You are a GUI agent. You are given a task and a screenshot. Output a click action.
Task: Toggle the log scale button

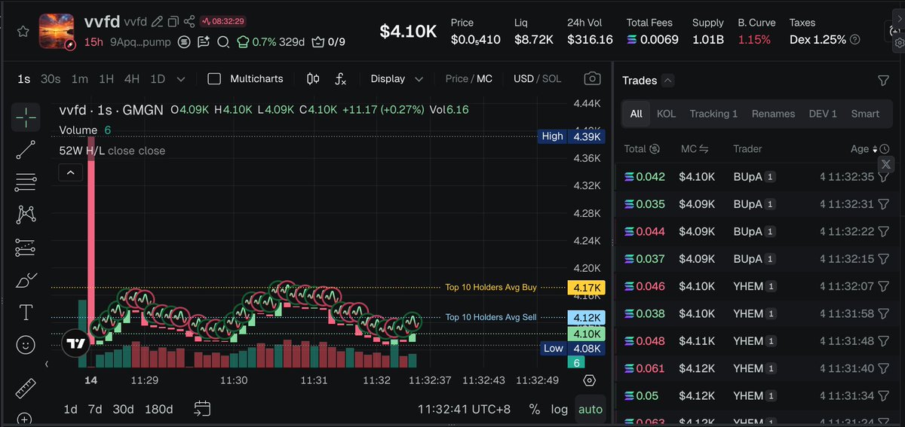click(559, 409)
